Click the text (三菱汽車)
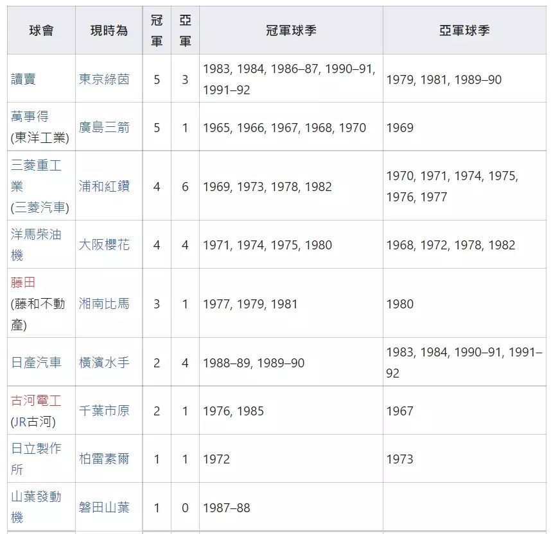 [40, 207]
